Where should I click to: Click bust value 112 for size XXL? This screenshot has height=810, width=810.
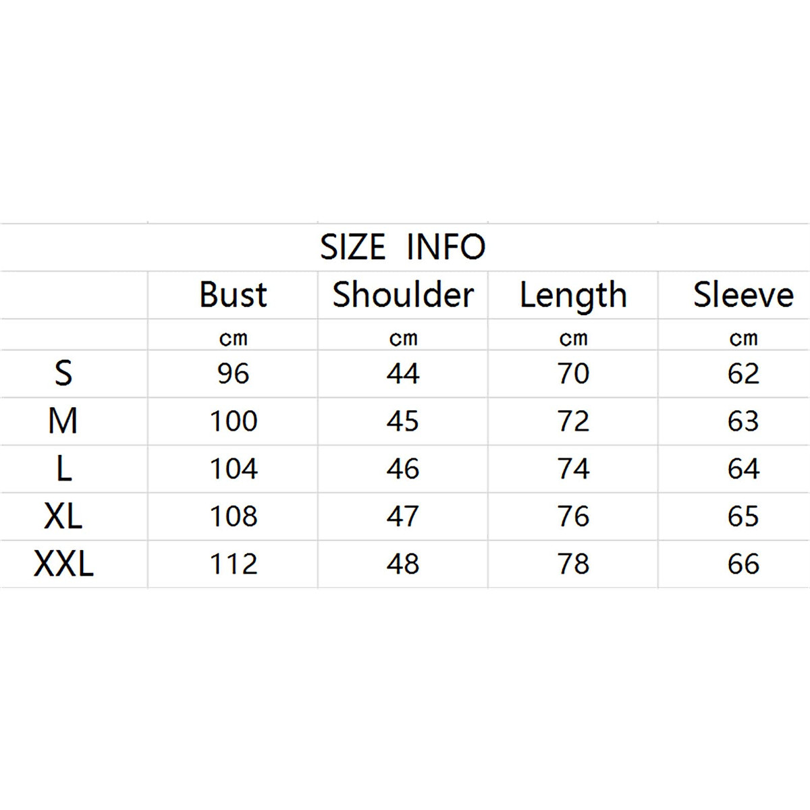pos(233,564)
